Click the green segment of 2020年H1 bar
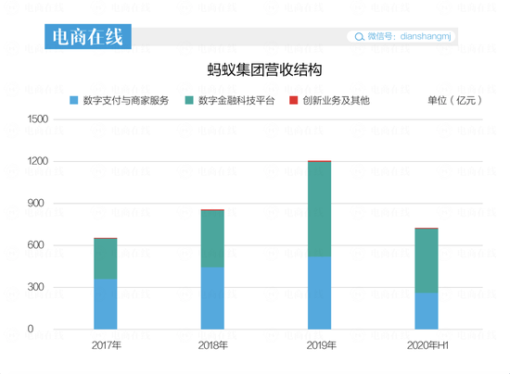This screenshot has width=510, height=374. coord(427,261)
